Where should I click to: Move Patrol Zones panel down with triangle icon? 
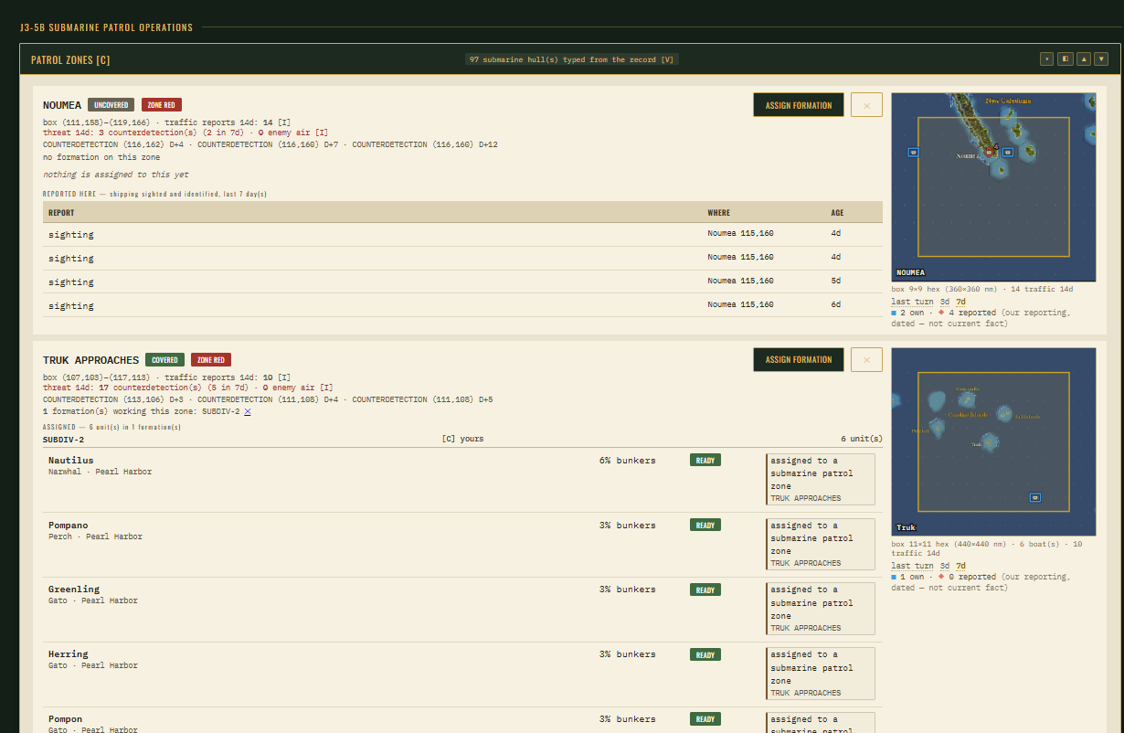pyautogui.click(x=1101, y=59)
